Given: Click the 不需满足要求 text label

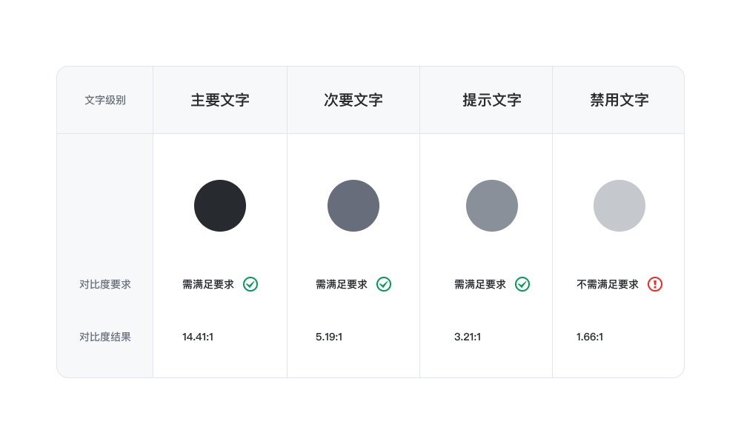Looking at the screenshot, I should (x=608, y=284).
